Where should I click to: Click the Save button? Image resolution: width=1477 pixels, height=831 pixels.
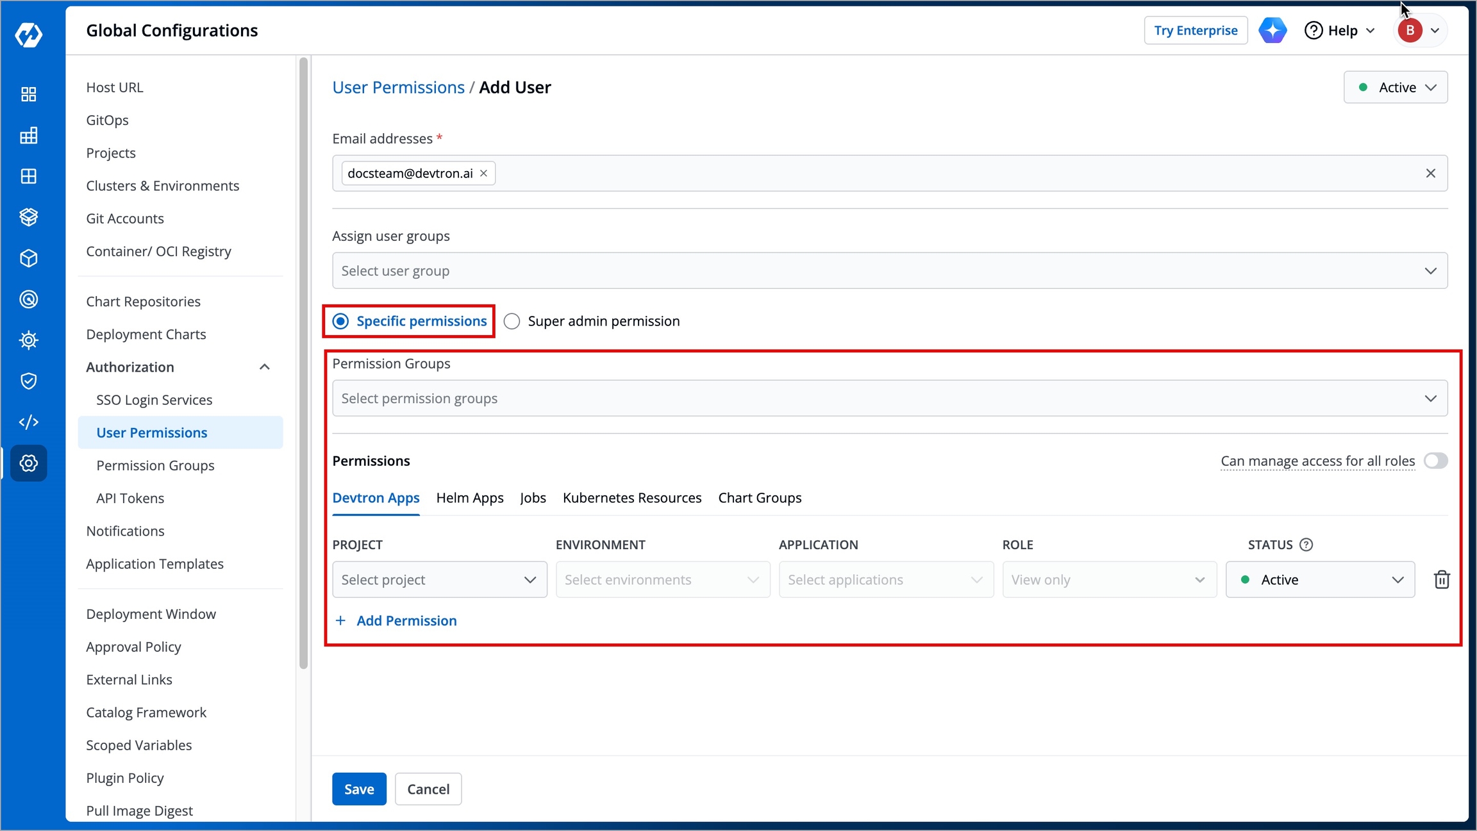click(x=359, y=789)
